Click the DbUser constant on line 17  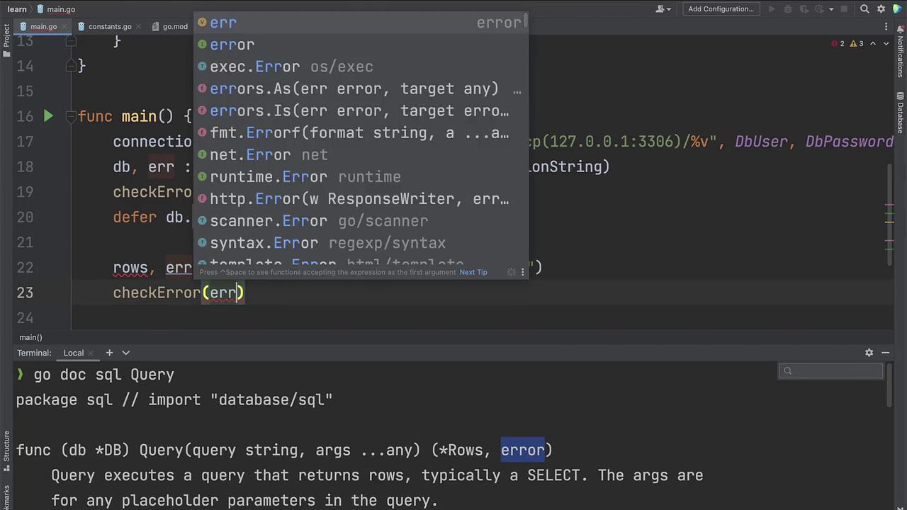click(763, 142)
